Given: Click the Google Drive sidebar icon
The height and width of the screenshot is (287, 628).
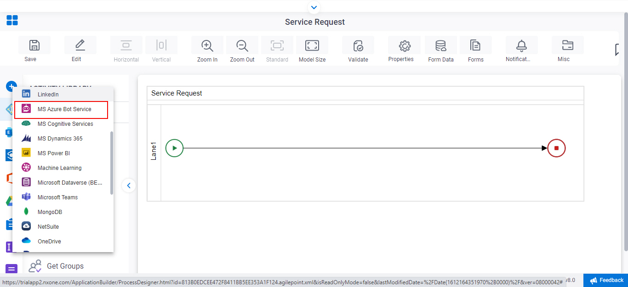Looking at the screenshot, I should tap(9, 201).
